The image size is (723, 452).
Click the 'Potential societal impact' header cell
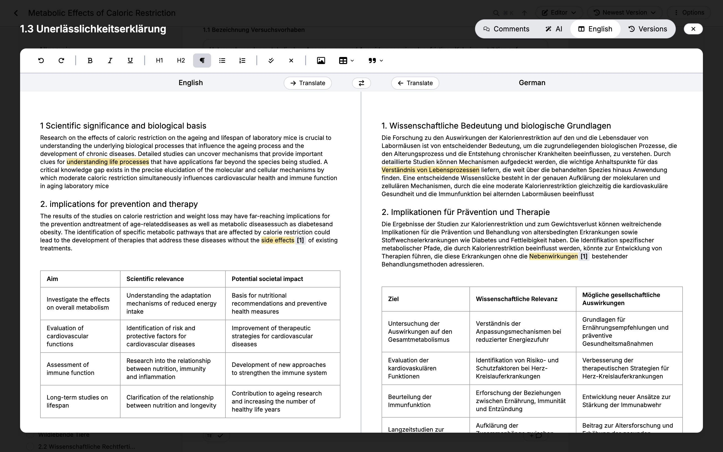click(283, 279)
